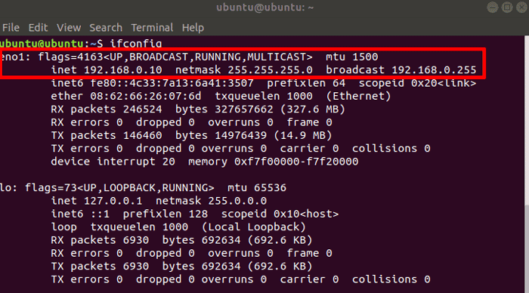Click the ubuntu@ubuntu prompt text
529x293 pixels.
[x=42, y=44]
